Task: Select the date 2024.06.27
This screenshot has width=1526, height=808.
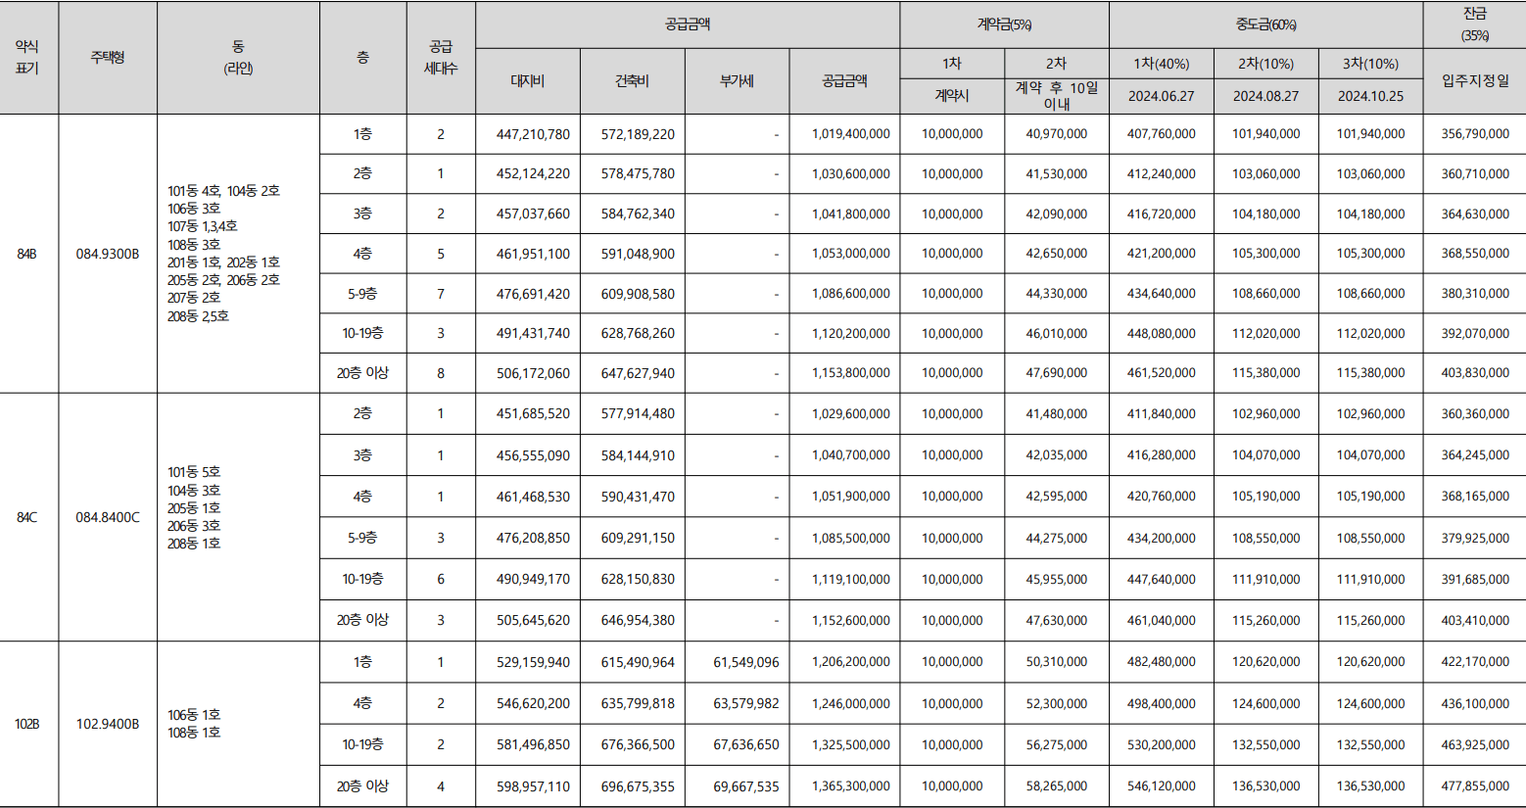Action: pos(1161,96)
